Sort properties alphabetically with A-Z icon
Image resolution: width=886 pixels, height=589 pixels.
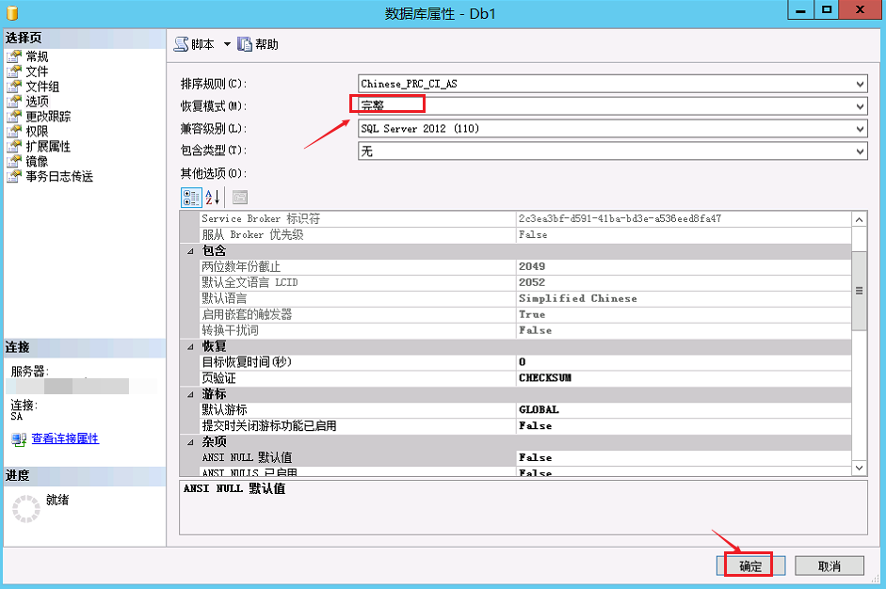tap(213, 197)
